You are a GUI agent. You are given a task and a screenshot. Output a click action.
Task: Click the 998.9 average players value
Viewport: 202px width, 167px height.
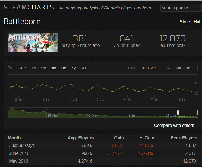[x=87, y=153]
